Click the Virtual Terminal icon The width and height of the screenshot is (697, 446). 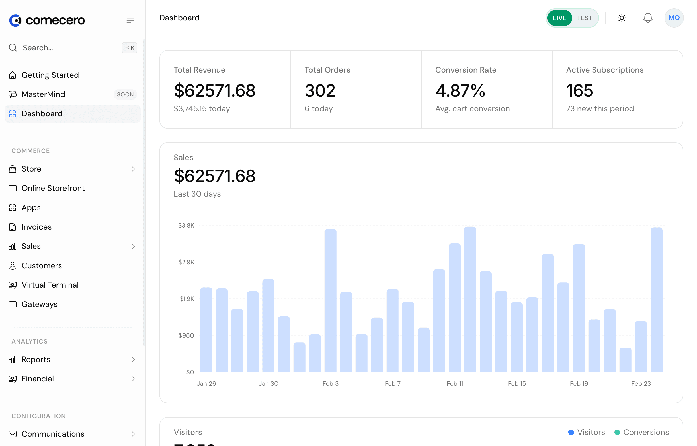[13, 285]
